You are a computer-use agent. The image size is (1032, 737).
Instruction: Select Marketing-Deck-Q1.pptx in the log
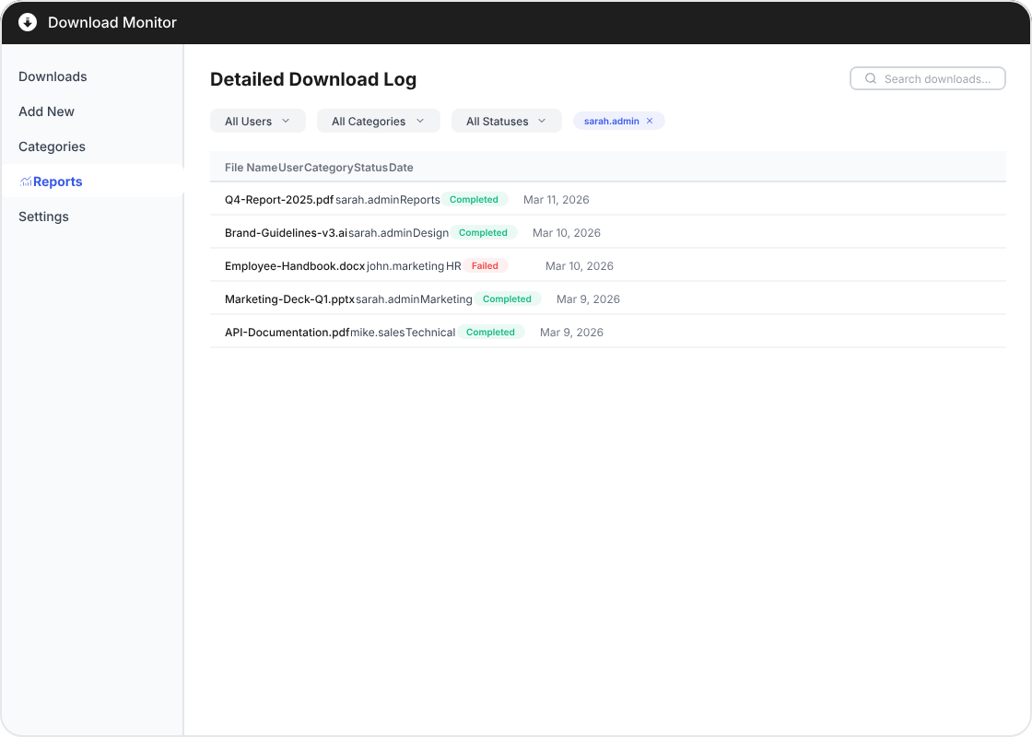[289, 299]
